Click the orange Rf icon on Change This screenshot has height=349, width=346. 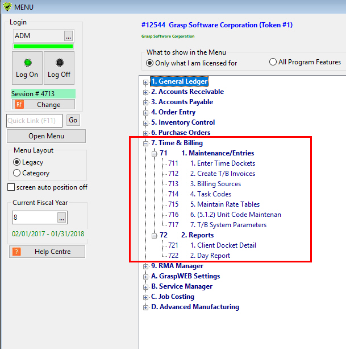click(19, 104)
